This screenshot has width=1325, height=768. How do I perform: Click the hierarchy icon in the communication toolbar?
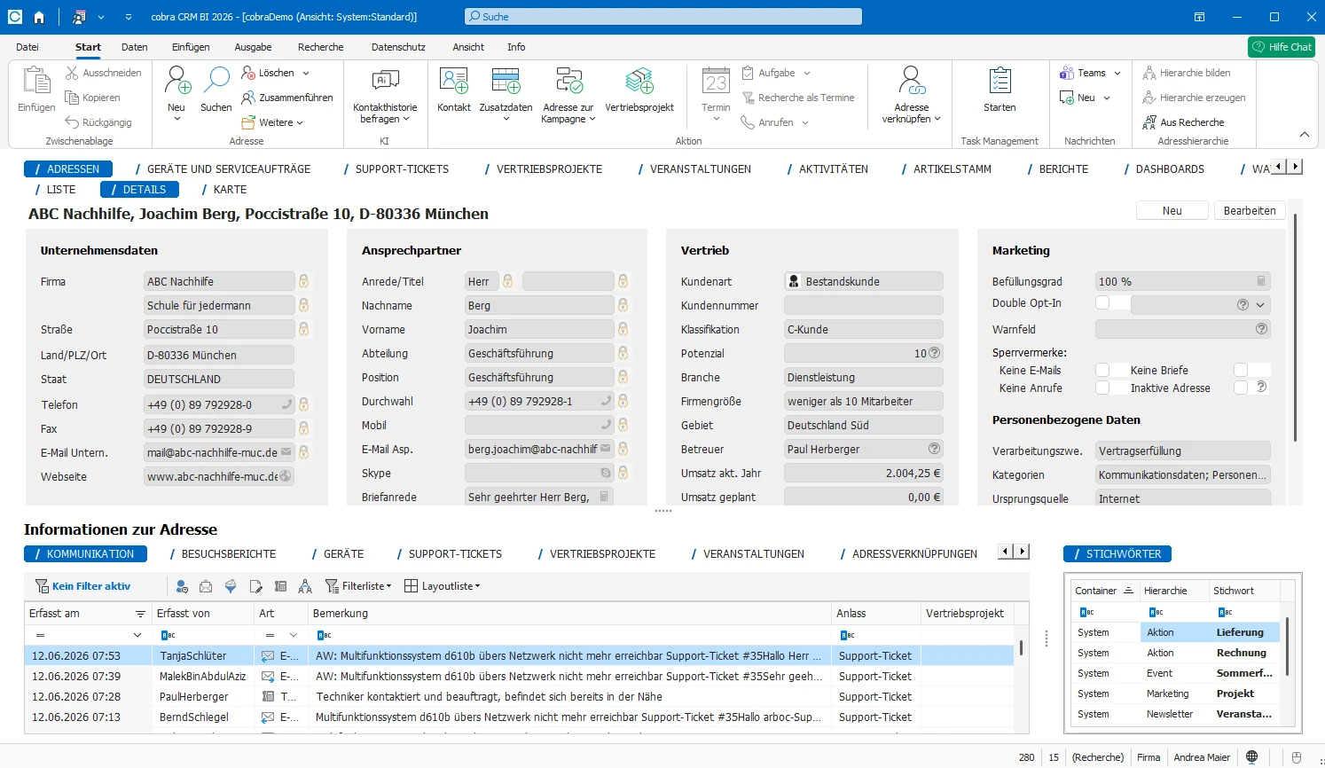305,586
